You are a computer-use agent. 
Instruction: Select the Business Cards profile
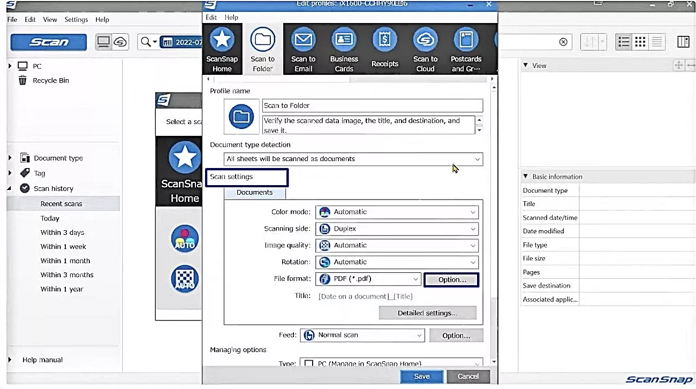pos(344,48)
